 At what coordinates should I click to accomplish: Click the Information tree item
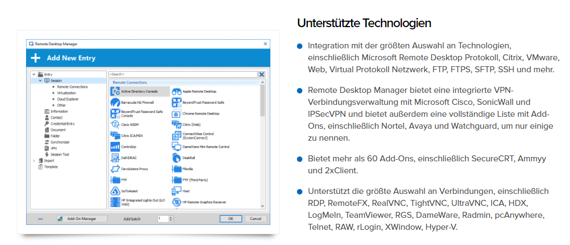pyautogui.click(x=59, y=111)
